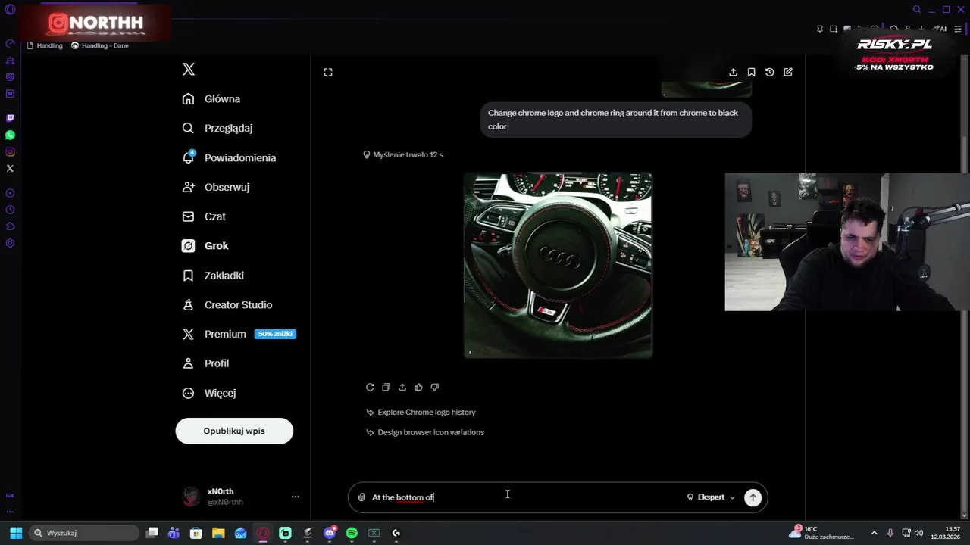
Task: Open Przeglądaj explore page
Action: coord(217,129)
